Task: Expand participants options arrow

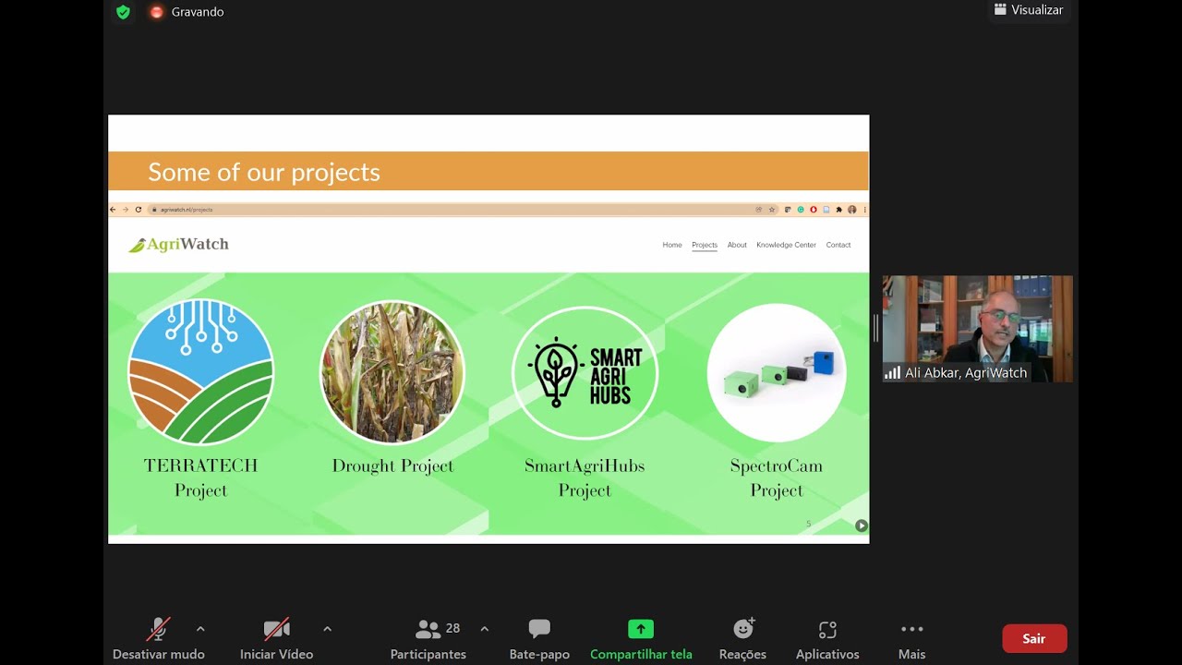Action: [484, 629]
